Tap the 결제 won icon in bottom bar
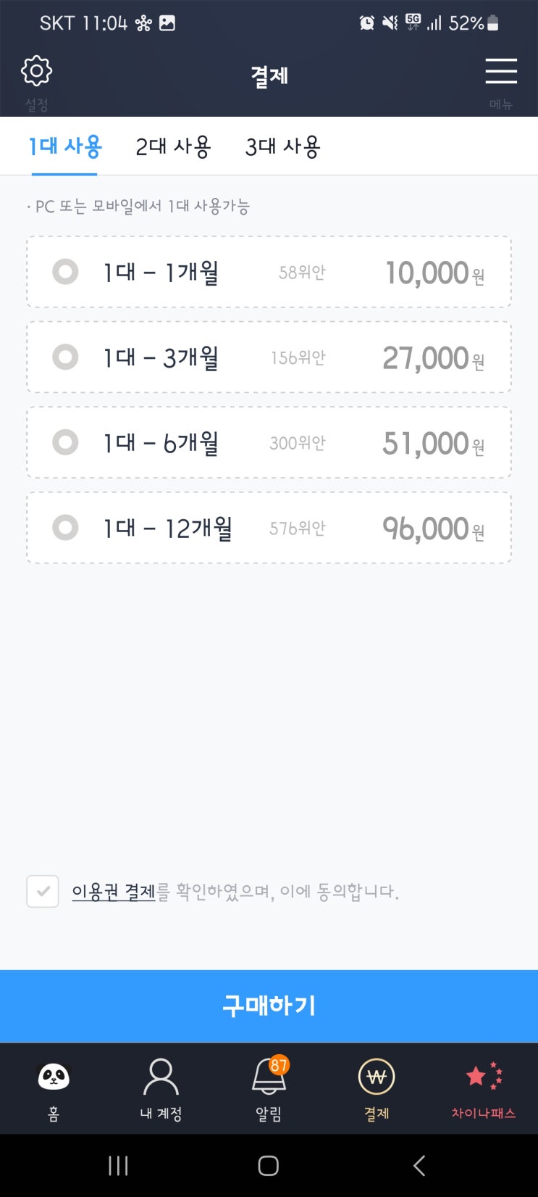The image size is (538, 1197). tap(377, 1077)
